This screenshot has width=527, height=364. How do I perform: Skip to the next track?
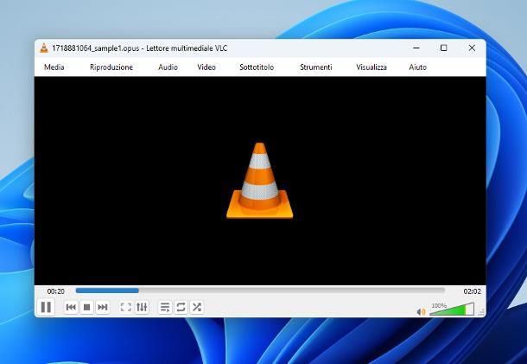(x=103, y=307)
